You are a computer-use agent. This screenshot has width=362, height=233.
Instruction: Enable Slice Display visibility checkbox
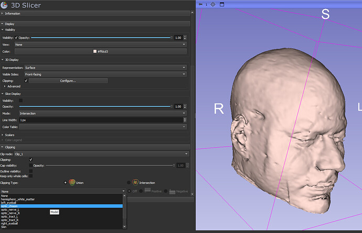tap(21, 100)
